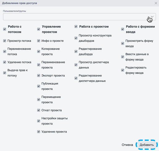This screenshot has height=151, width=159.
Task: Toggle Удаление потока checkbox
Action: pyautogui.click(x=5, y=62)
